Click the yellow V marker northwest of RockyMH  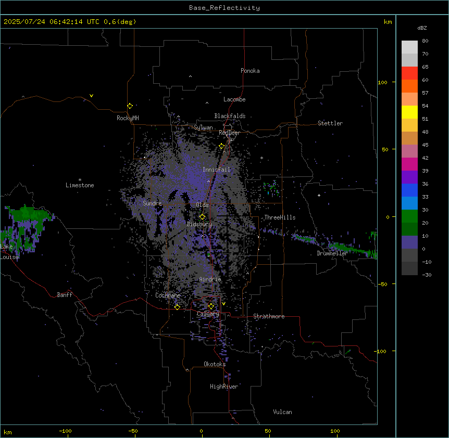(91, 96)
